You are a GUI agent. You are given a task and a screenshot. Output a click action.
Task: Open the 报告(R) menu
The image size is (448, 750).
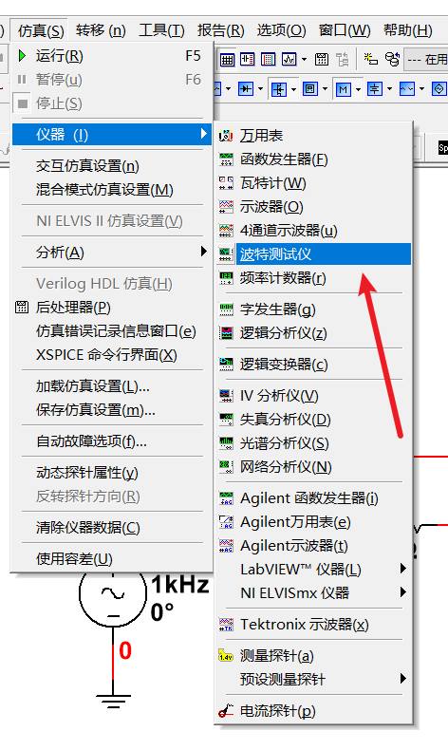220,30
